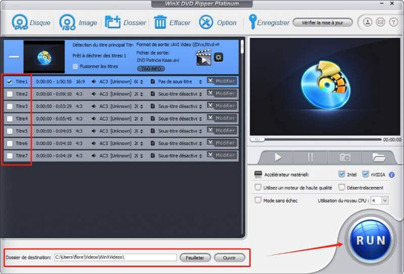The width and height of the screenshot is (404, 274).
Task: Open subtitle selector for Titre2
Action: [200, 94]
